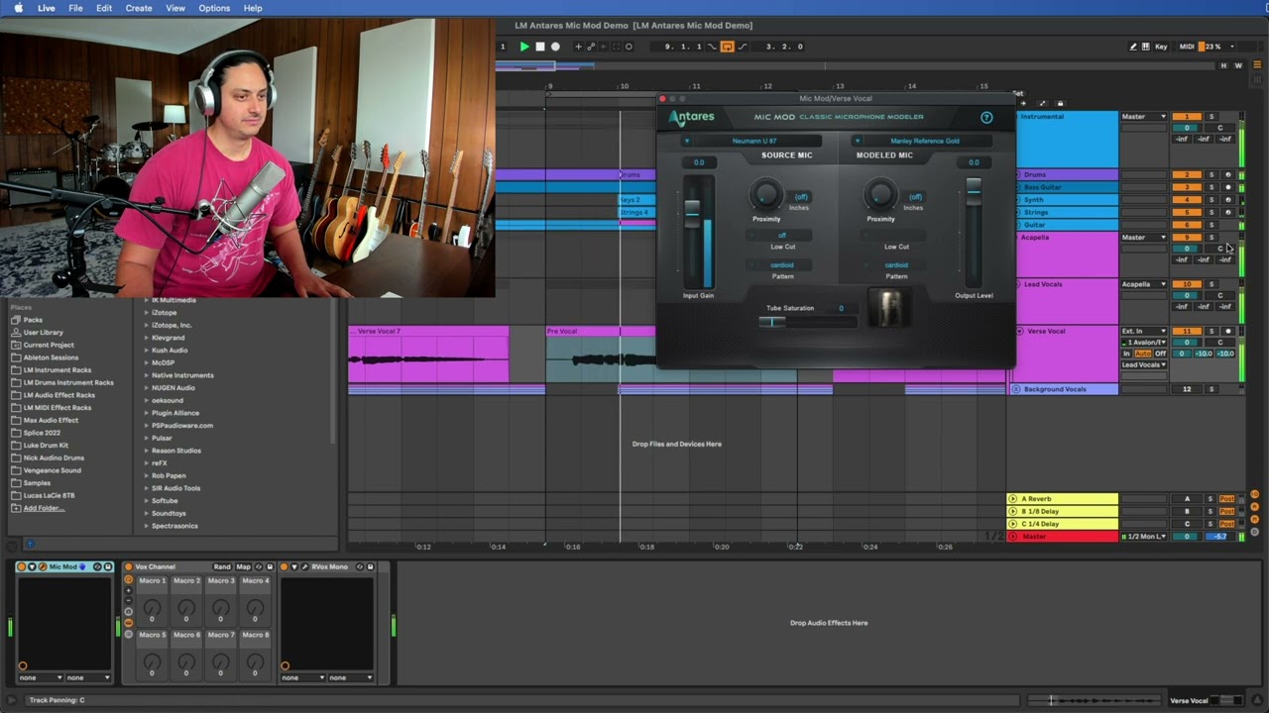Click the Source Mic Proximity knob
The width and height of the screenshot is (1269, 713).
(x=765, y=194)
